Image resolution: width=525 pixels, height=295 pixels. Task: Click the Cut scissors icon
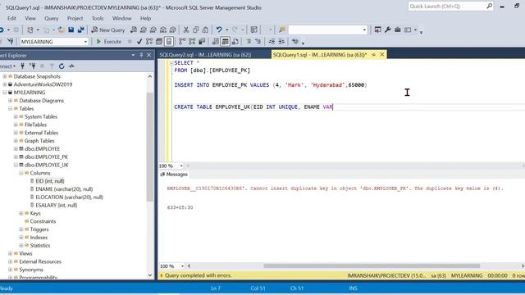[186, 30]
